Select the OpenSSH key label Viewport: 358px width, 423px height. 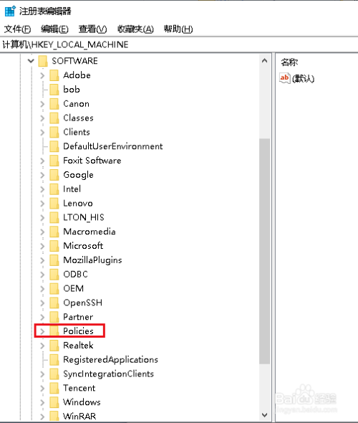coord(83,303)
